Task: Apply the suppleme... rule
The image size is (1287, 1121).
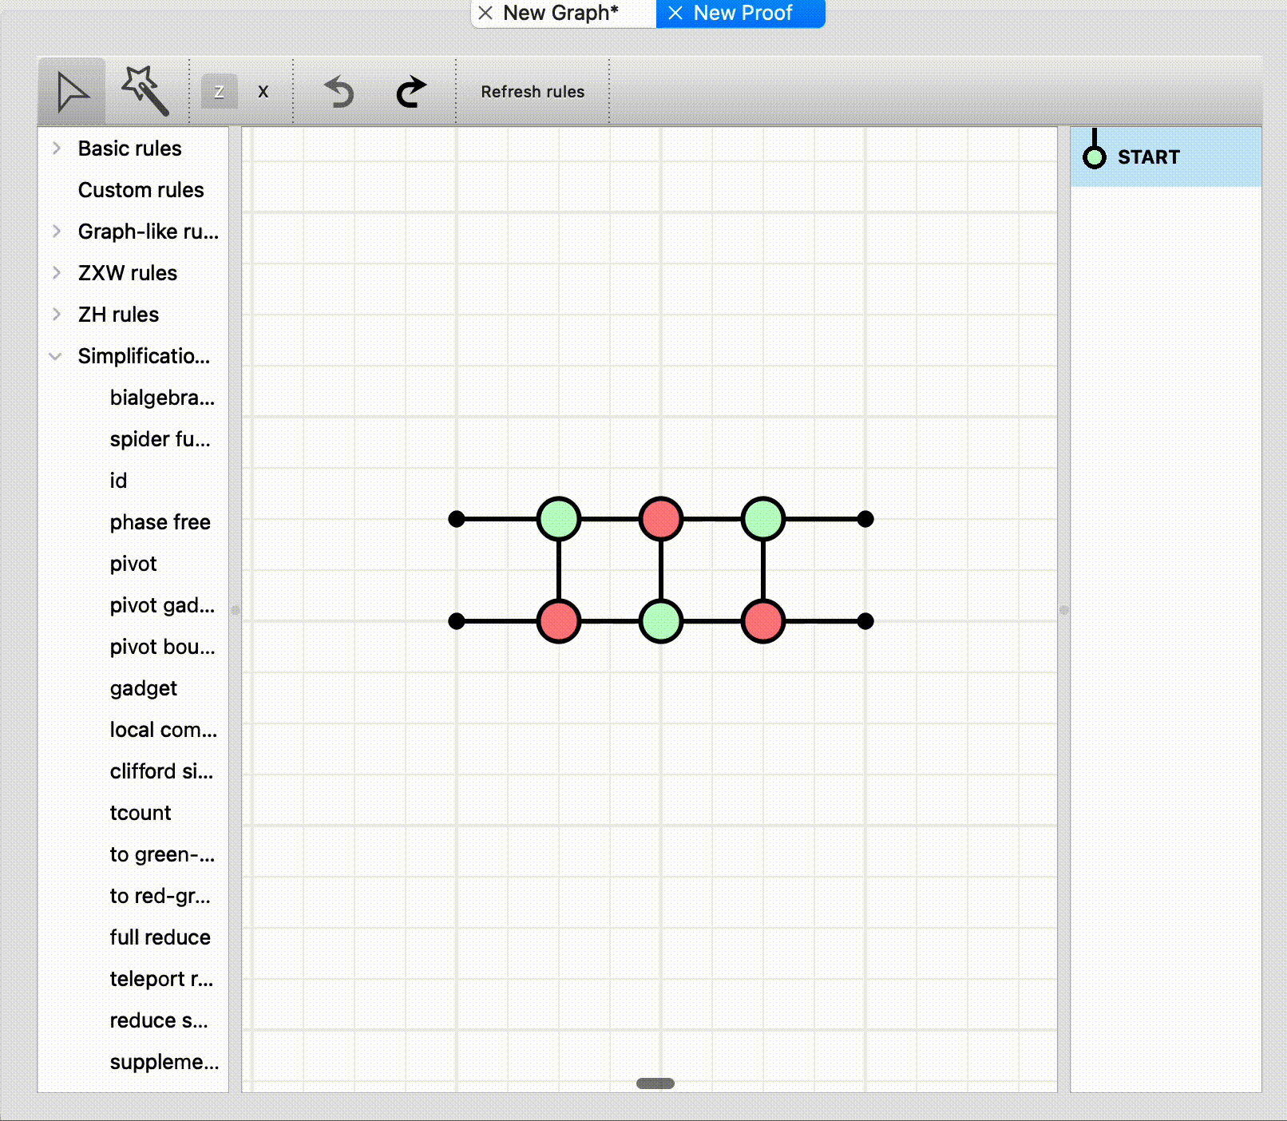Action: (x=164, y=1062)
